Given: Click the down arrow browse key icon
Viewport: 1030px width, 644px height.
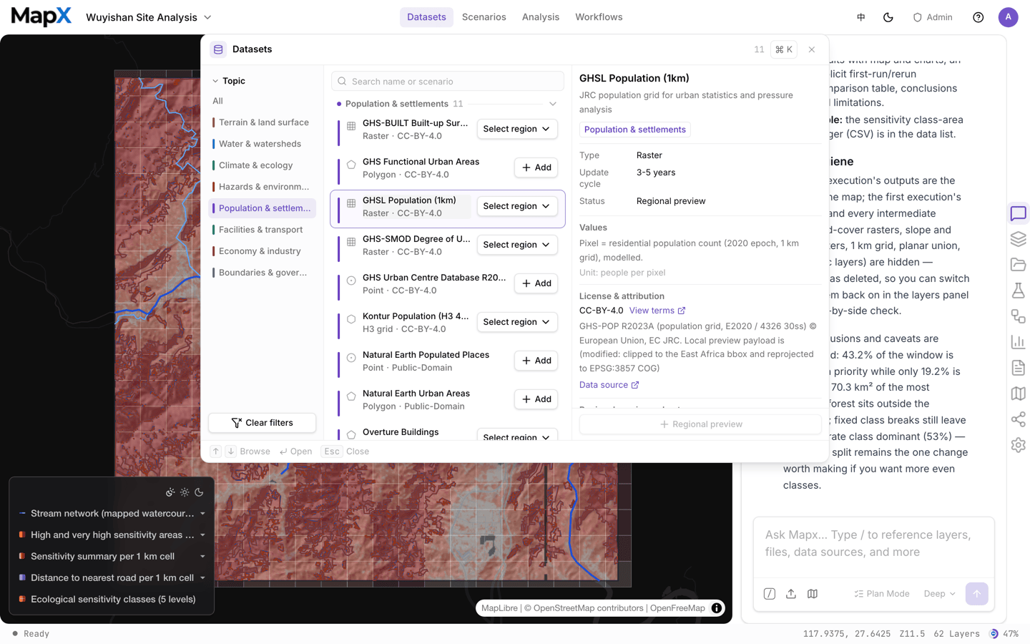Looking at the screenshot, I should point(231,452).
